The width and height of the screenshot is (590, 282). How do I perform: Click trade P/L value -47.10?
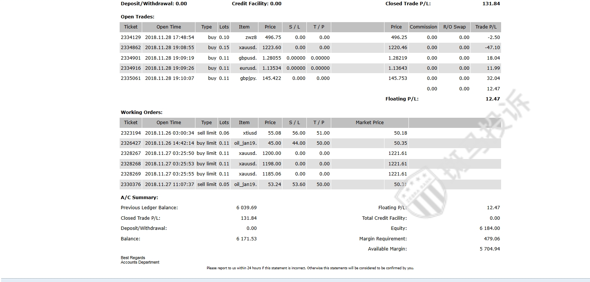[492, 48]
